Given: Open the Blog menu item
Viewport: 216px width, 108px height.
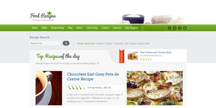Looking at the screenshot, I should click(x=70, y=28).
